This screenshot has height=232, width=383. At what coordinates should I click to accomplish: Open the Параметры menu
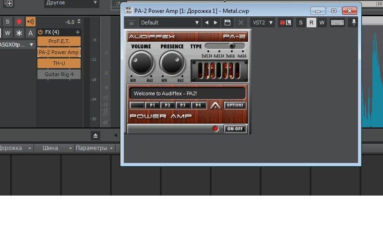pos(94,148)
